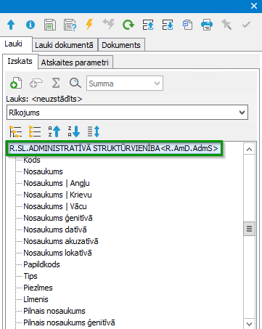
Task: Click the export list with up arrow icon
Action: click(148, 25)
